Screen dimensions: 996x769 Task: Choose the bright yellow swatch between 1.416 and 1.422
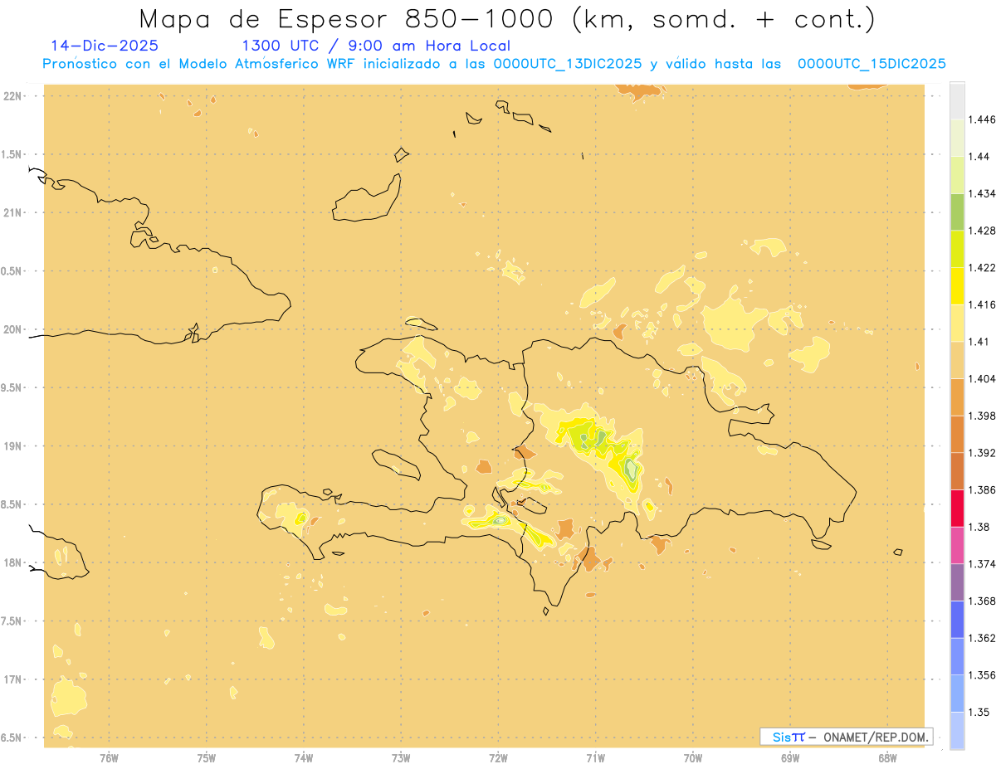pyautogui.click(x=957, y=285)
